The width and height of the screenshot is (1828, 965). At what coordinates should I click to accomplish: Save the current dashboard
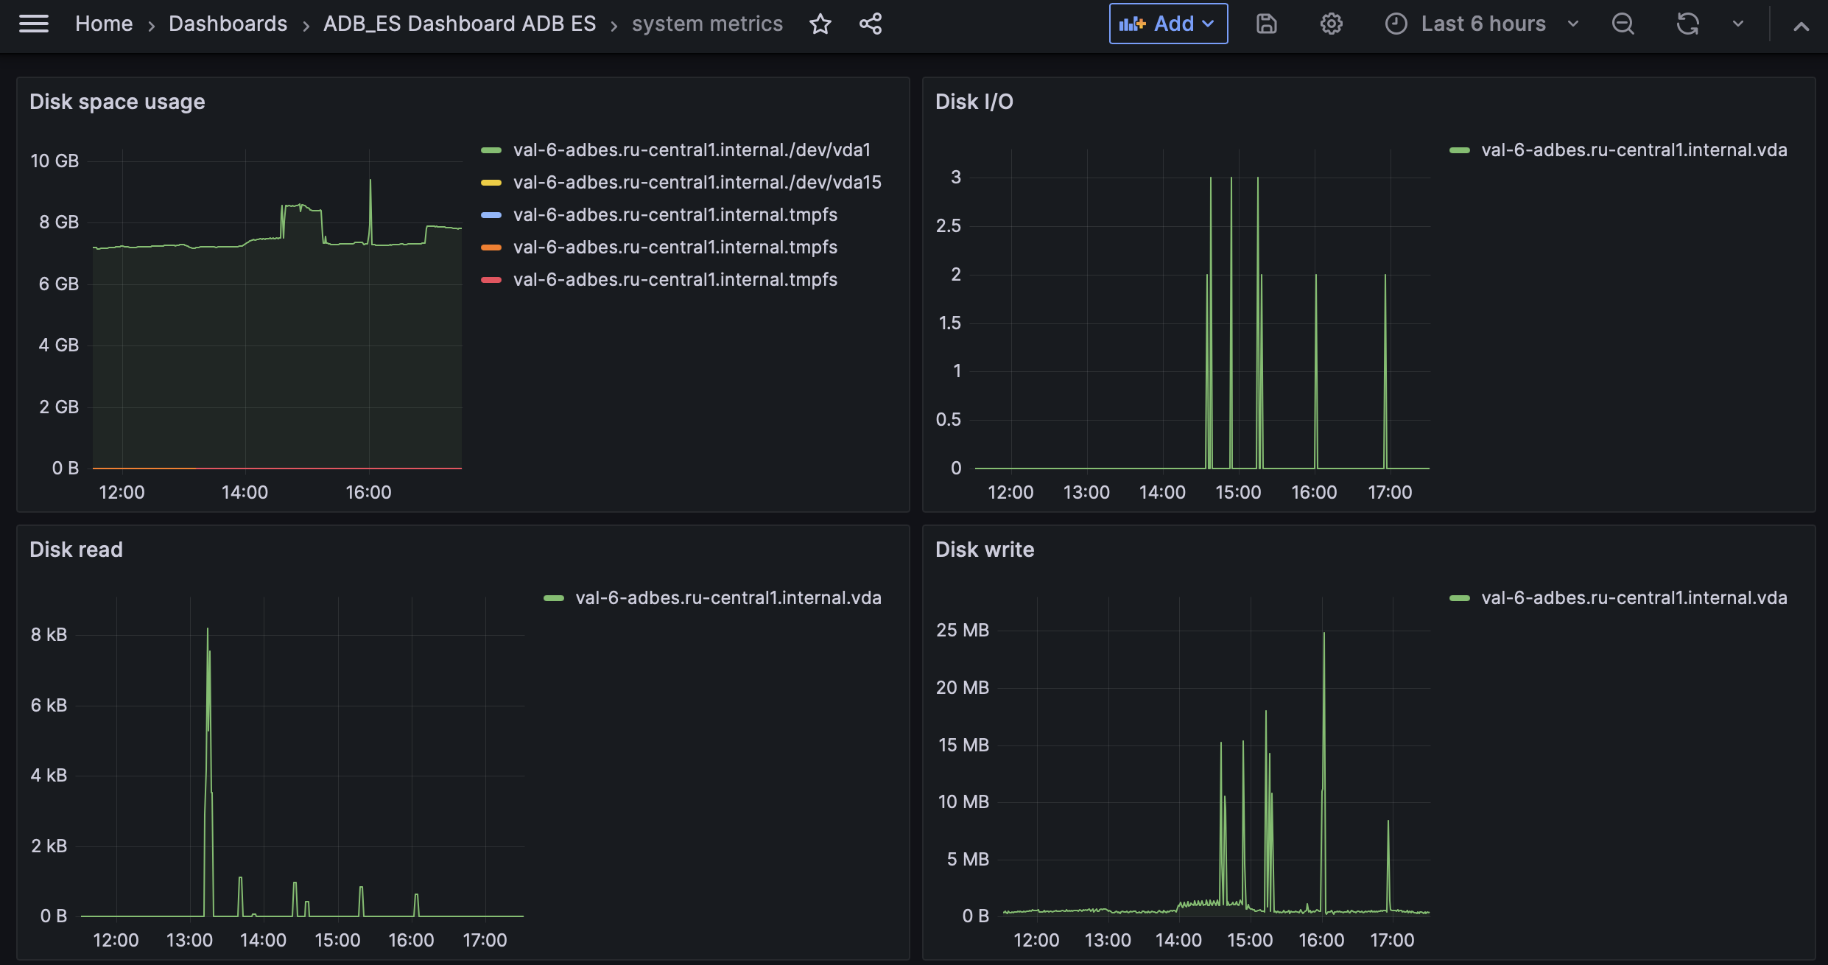click(1266, 24)
